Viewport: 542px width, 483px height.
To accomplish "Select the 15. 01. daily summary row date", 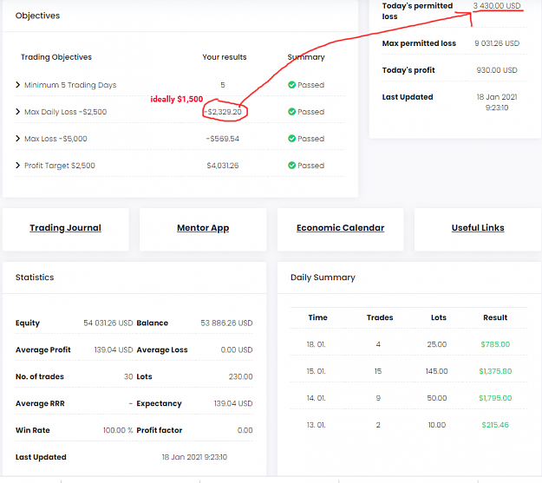I will click(316, 371).
